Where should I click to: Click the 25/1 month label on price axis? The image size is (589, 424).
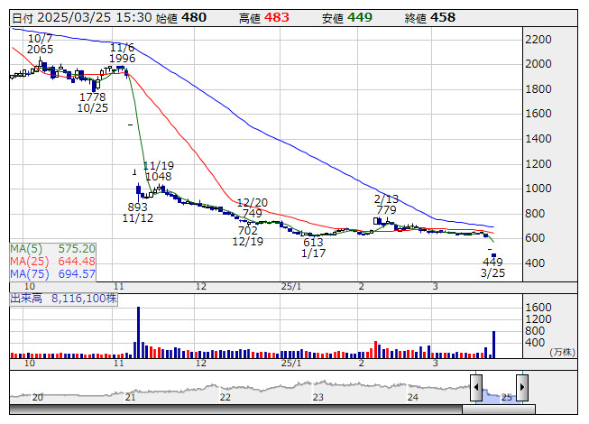(291, 287)
